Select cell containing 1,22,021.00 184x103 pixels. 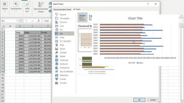32,36
